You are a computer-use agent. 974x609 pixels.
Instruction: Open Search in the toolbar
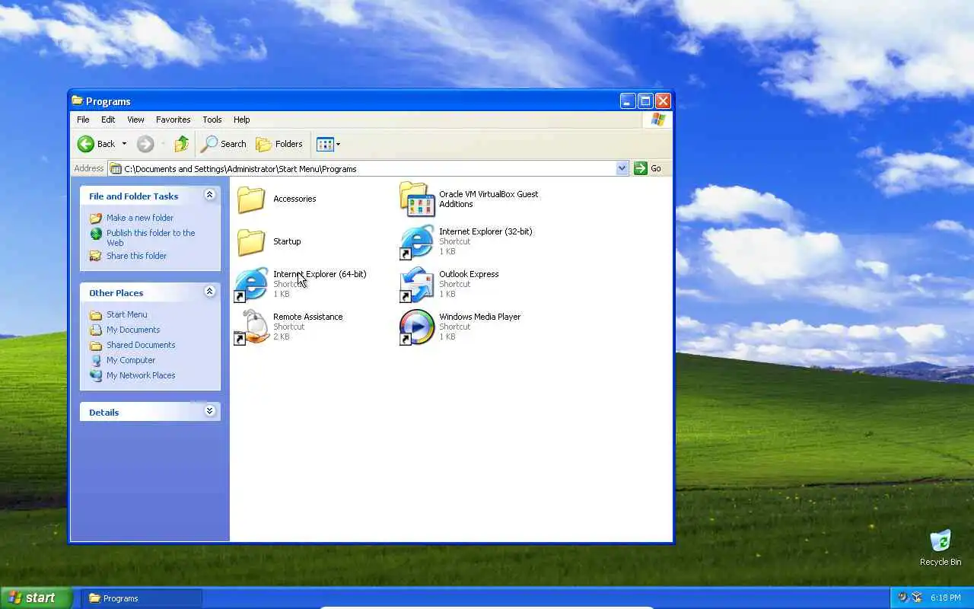[x=224, y=144]
